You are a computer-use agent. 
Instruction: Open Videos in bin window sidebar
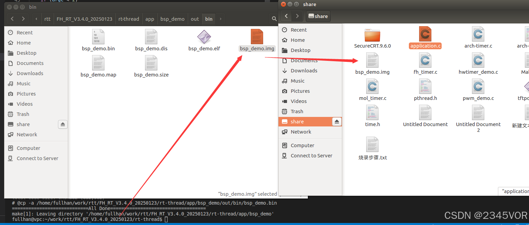36,104
